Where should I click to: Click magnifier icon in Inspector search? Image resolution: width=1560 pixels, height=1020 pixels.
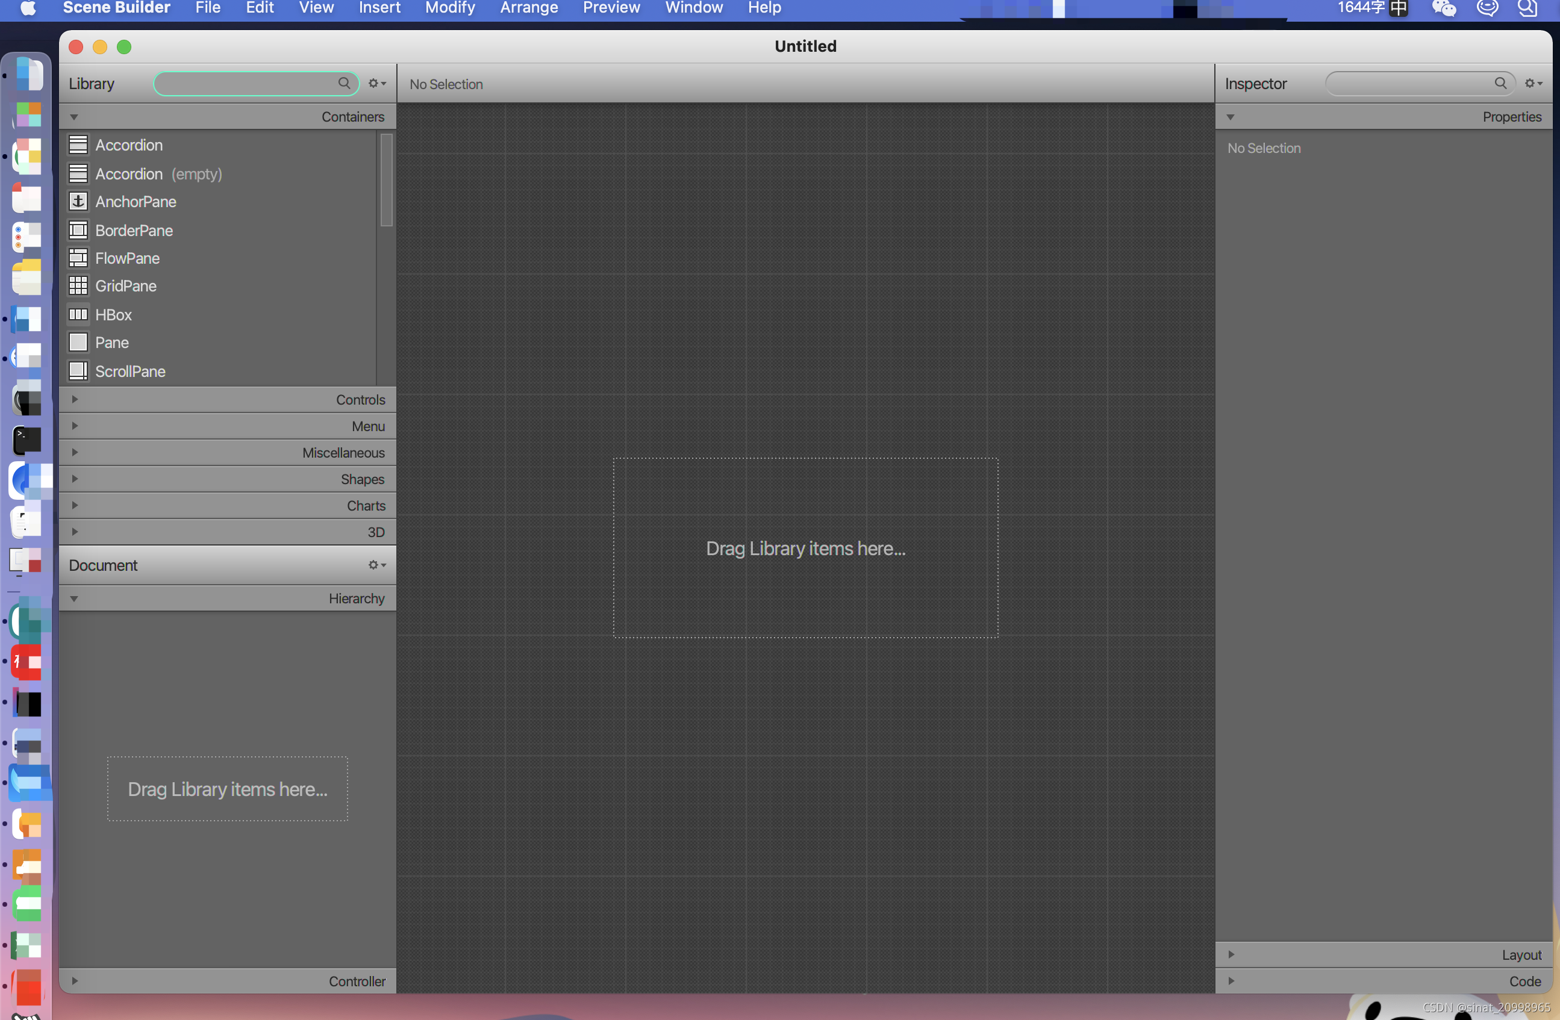[1500, 83]
